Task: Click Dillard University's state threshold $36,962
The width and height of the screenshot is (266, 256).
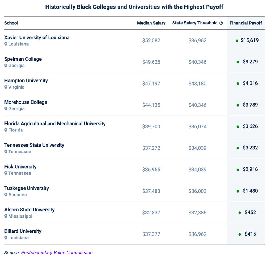Action: [197, 234]
